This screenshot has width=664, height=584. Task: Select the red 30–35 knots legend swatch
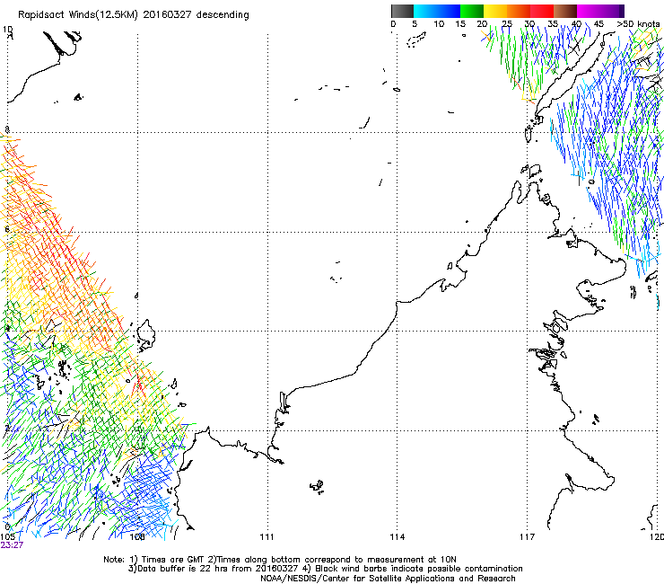542,11
